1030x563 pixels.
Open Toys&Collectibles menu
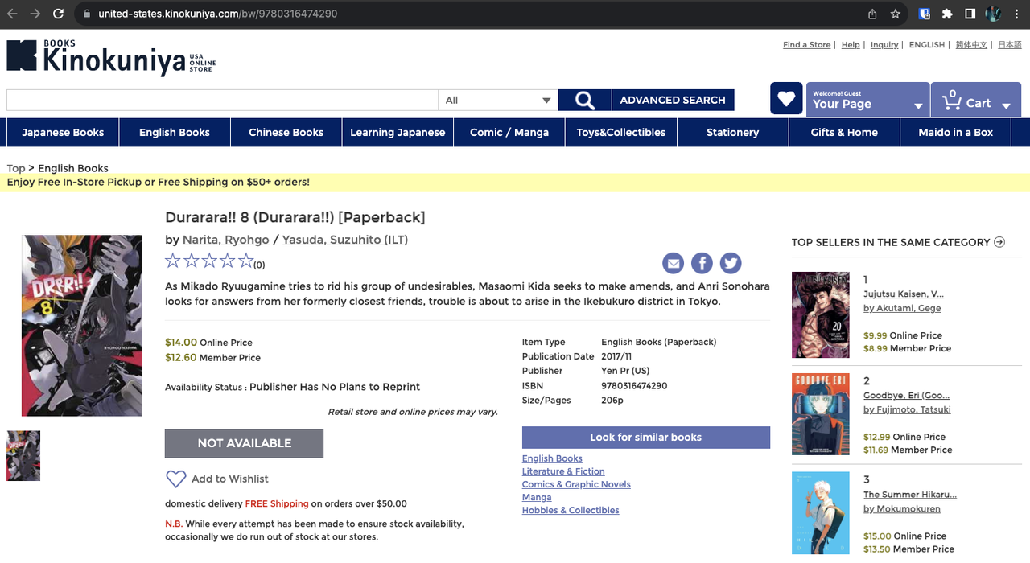click(x=621, y=133)
